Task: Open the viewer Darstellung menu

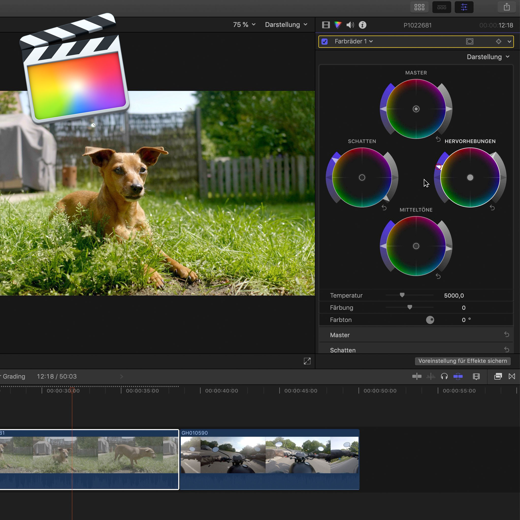Action: 286,24
